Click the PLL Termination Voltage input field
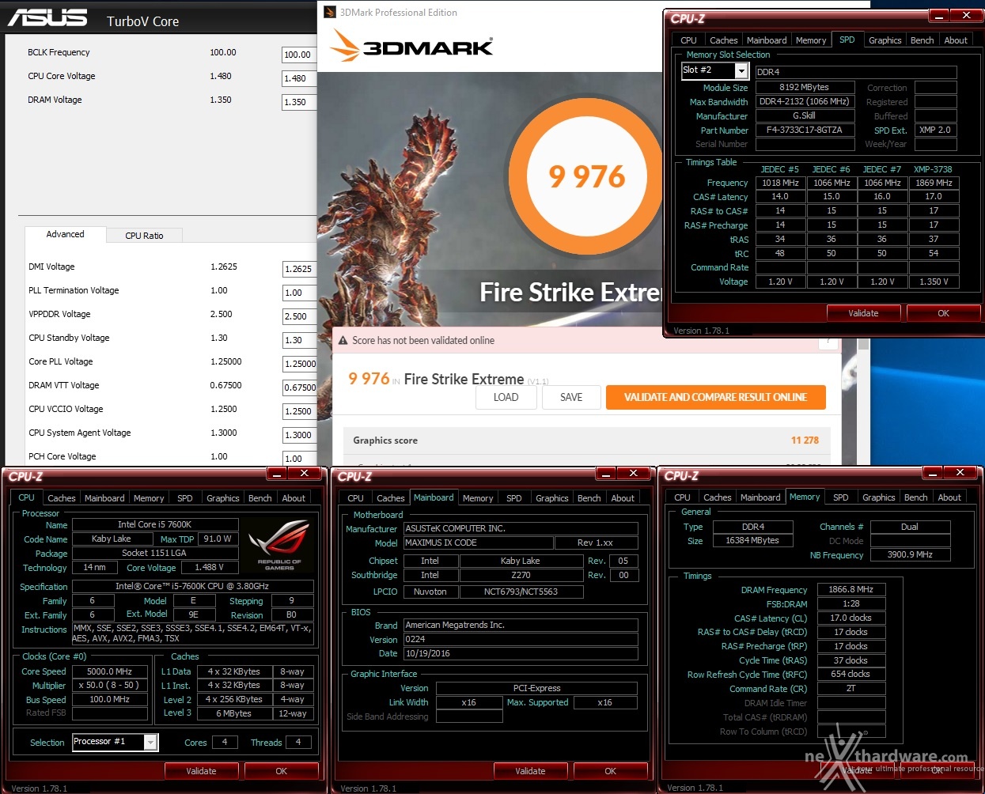 [299, 293]
